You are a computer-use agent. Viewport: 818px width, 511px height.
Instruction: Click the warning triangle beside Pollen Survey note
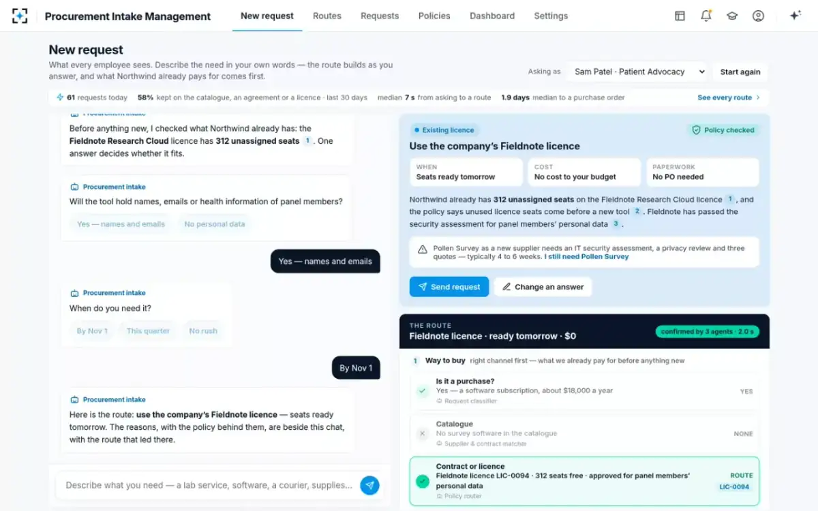pos(423,249)
